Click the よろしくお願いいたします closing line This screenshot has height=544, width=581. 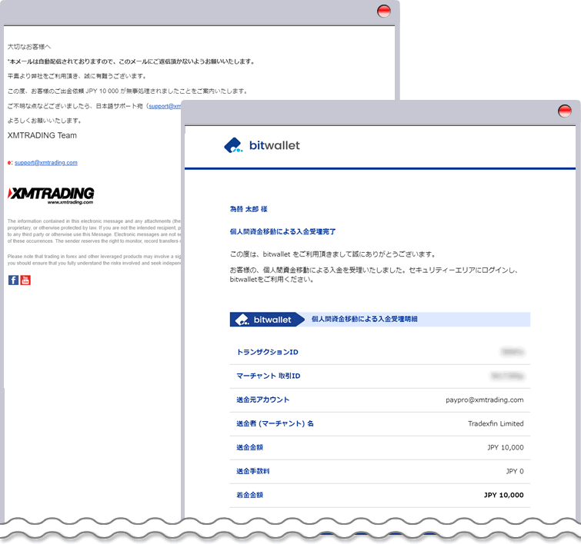coord(45,121)
